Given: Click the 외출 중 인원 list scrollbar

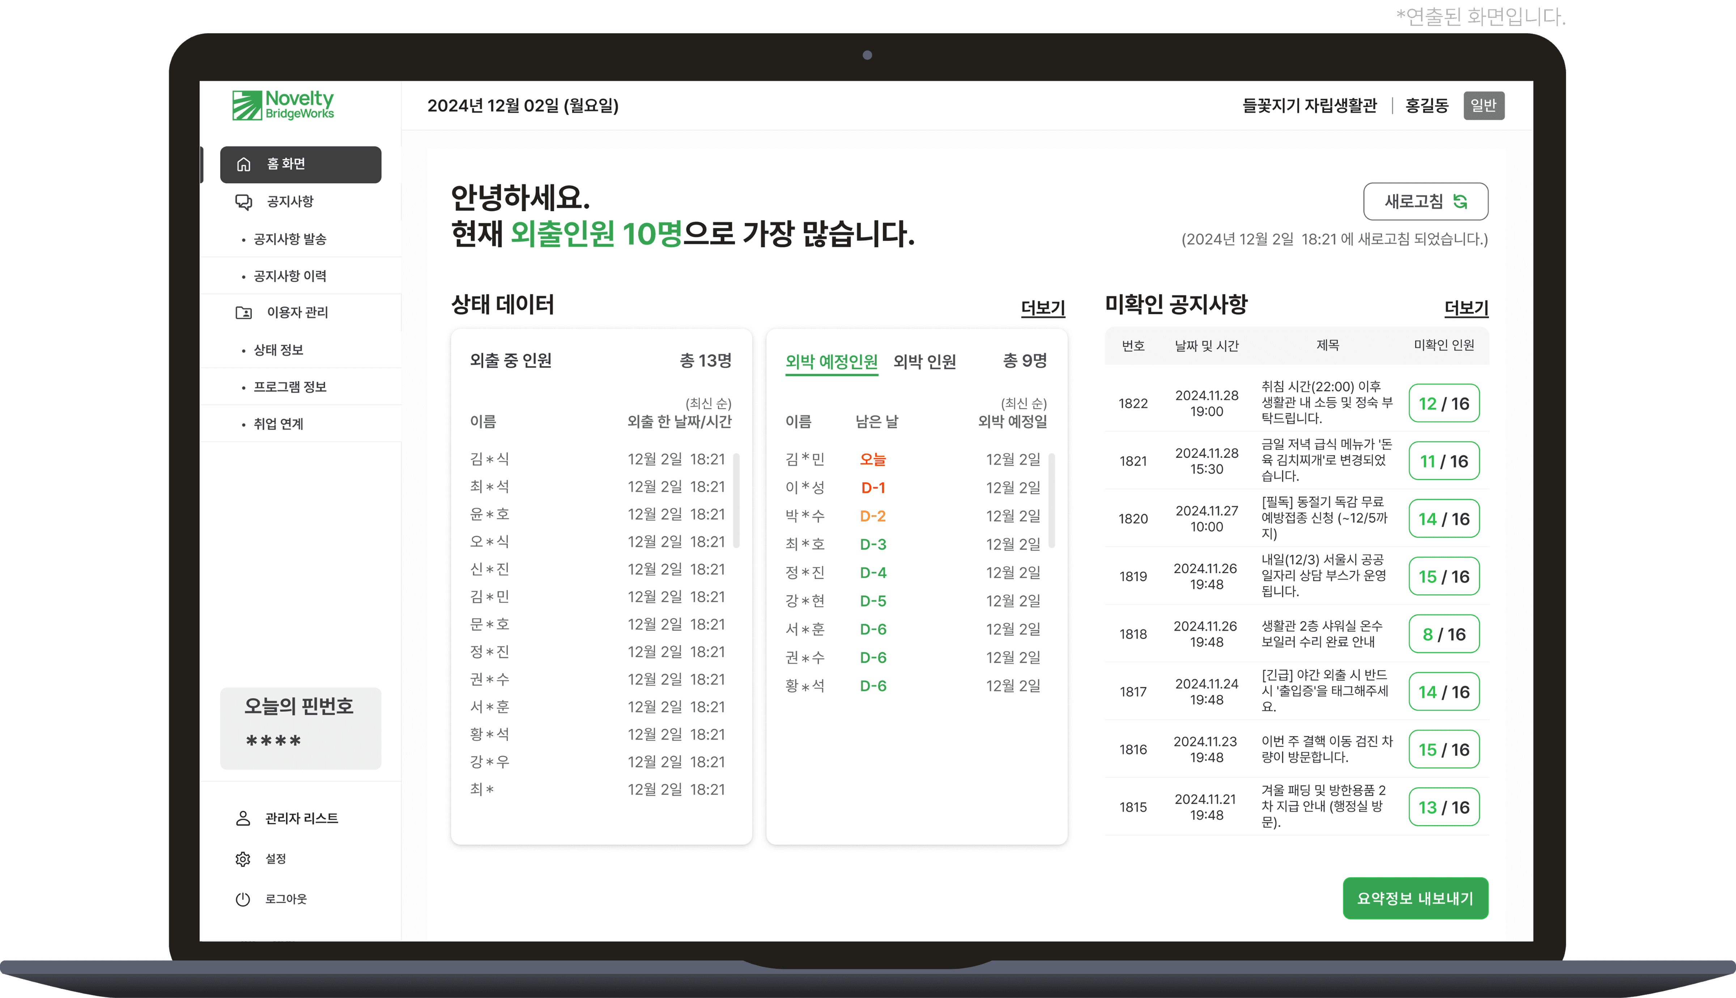Looking at the screenshot, I should pyautogui.click(x=736, y=500).
